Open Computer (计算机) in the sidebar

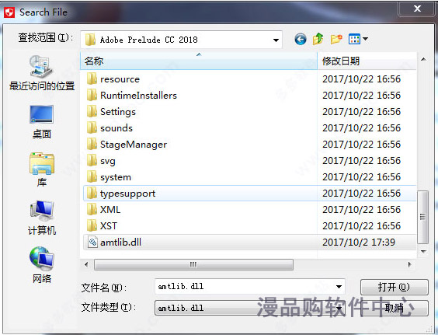click(42, 218)
